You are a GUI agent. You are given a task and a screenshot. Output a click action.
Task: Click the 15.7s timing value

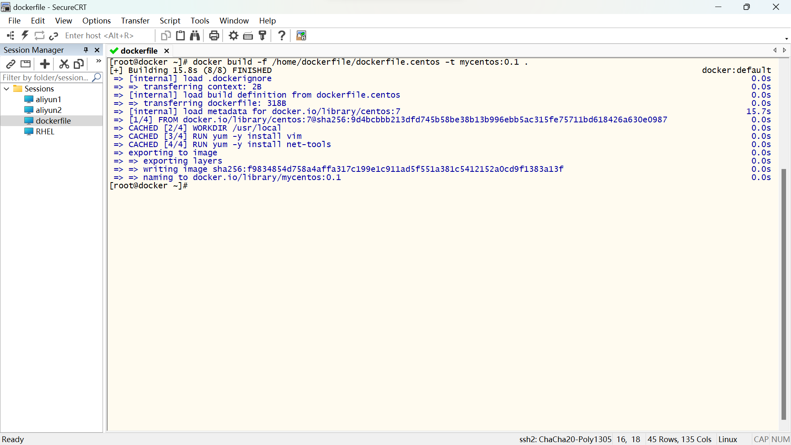[x=758, y=112]
